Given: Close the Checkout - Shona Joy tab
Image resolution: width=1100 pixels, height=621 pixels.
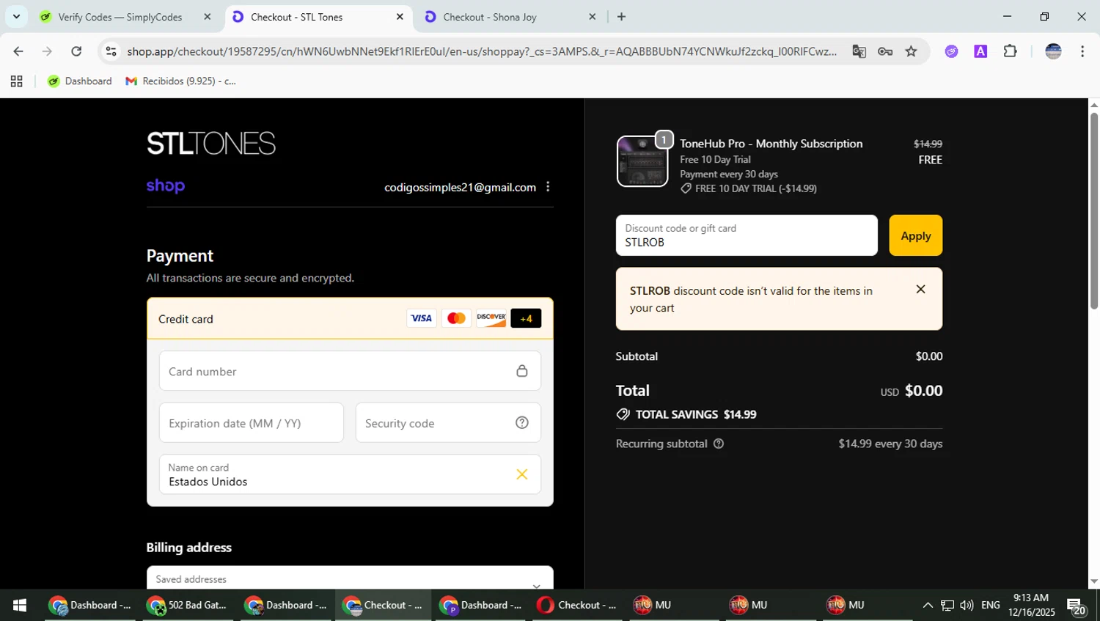Looking at the screenshot, I should (593, 17).
